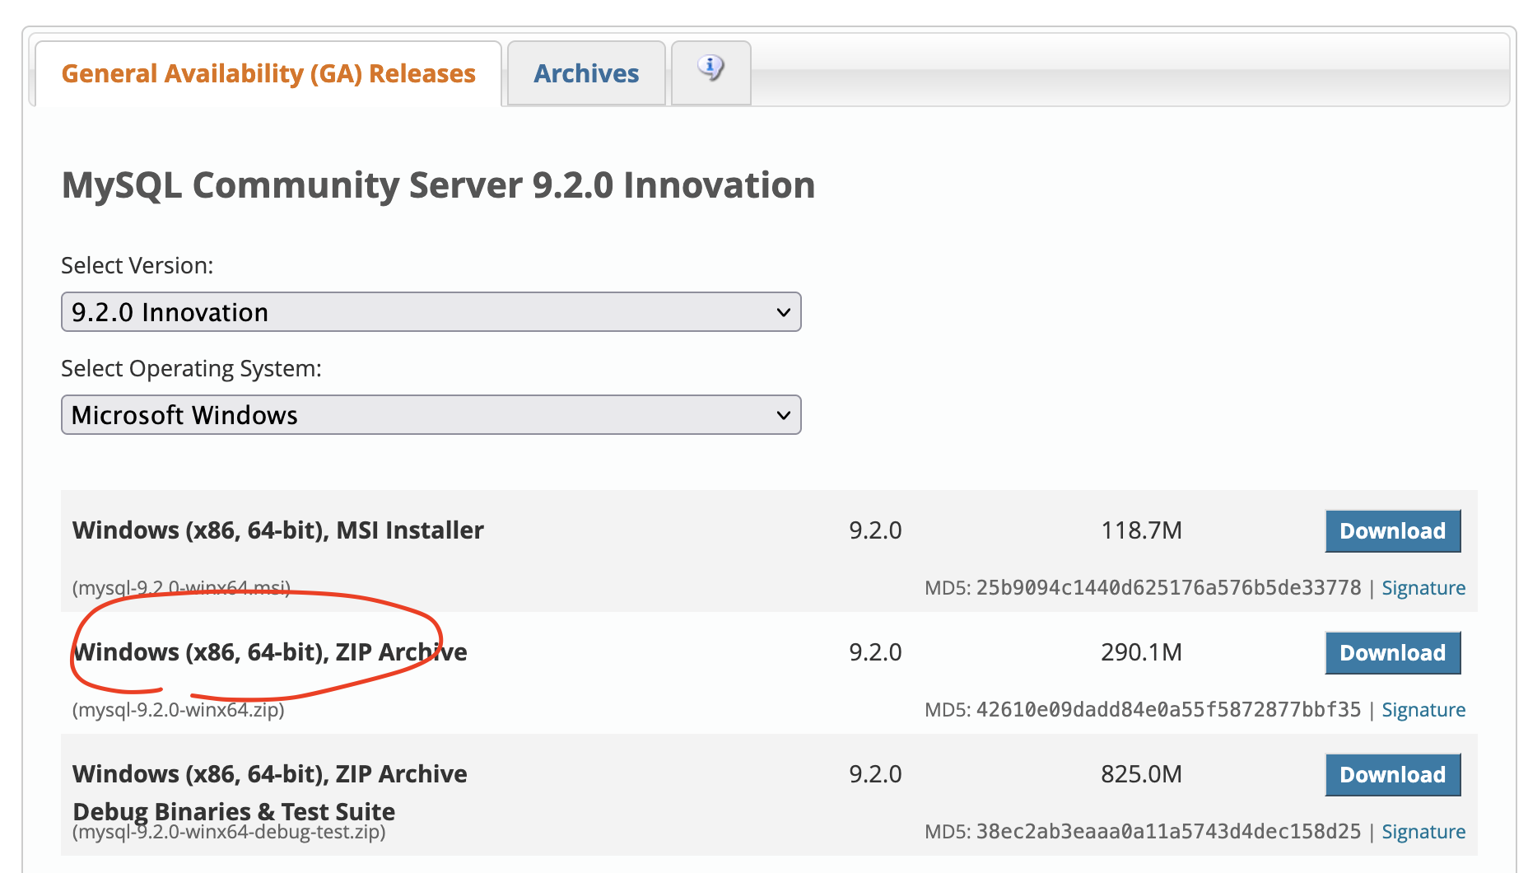Click the MD5 hash 42610e09dadd84e0a55f5872877bbf35
The width and height of the screenshot is (1528, 873).
[x=1168, y=710]
